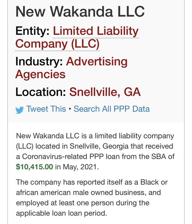The image size is (192, 224).
Task: Follow the Snellville, GA location link
Action: tap(105, 92)
